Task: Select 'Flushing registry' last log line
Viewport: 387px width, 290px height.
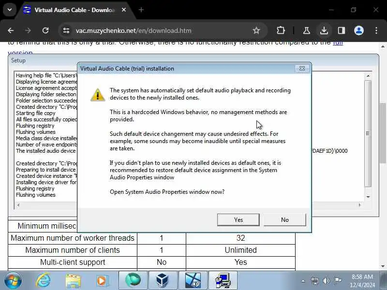Action: 35,188
